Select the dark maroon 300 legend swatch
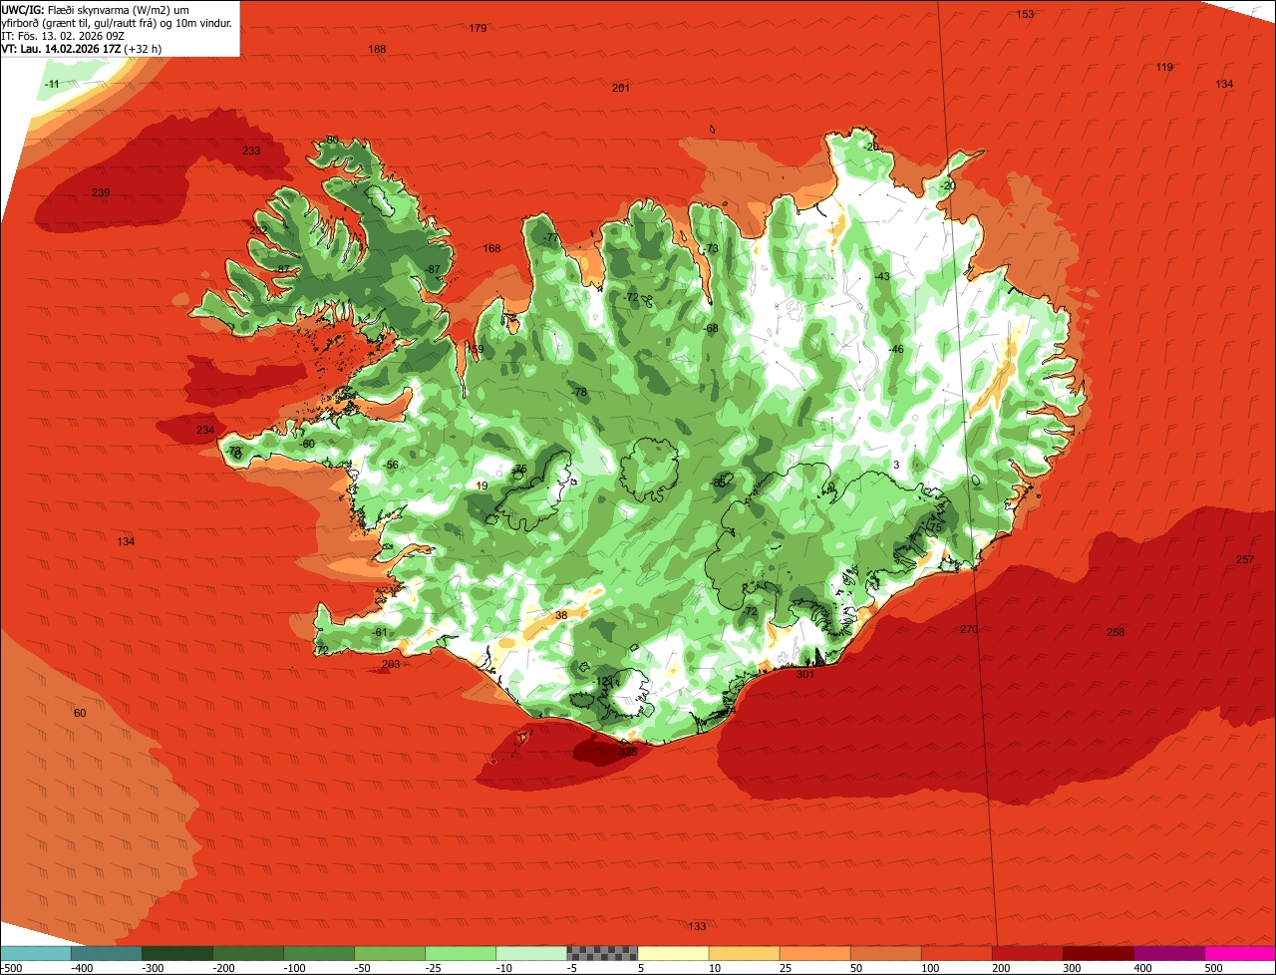The width and height of the screenshot is (1276, 975). pos(1099,953)
